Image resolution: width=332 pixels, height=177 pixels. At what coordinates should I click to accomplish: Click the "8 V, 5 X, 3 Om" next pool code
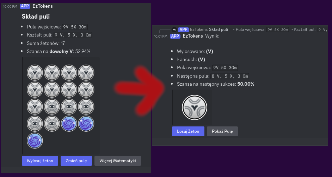pos(230,76)
